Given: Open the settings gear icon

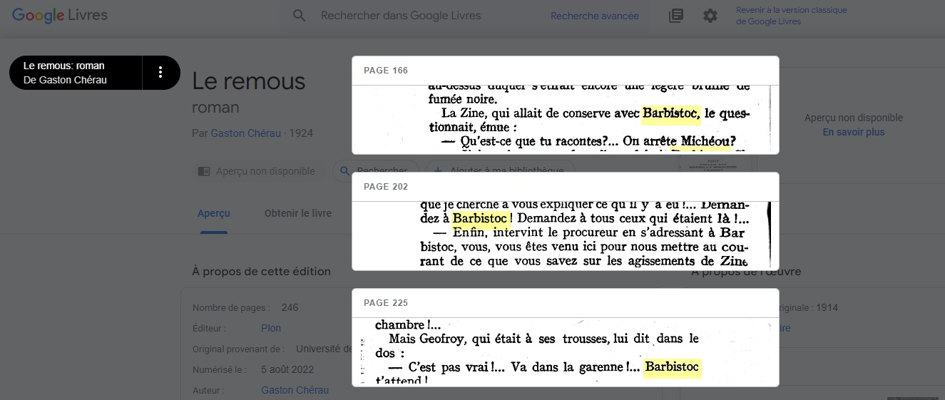Looking at the screenshot, I should click(710, 16).
